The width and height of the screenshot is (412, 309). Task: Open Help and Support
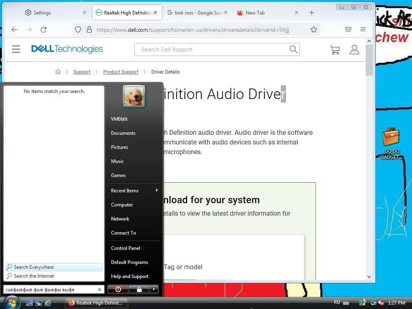tap(130, 276)
